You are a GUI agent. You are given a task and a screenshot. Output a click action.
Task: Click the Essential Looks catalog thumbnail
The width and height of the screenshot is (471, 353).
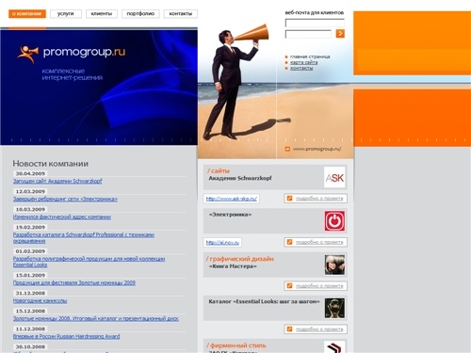pyautogui.click(x=334, y=308)
